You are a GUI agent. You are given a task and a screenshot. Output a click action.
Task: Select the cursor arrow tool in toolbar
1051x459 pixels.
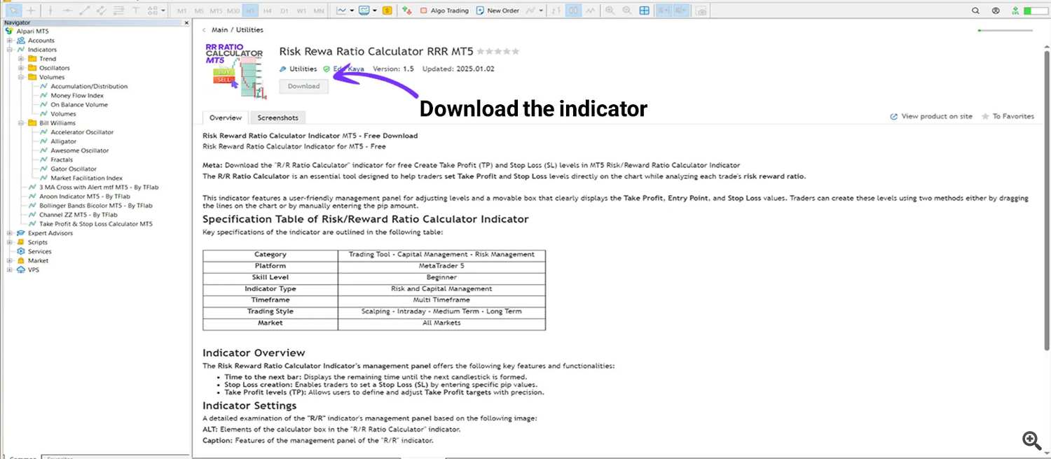[x=13, y=10]
